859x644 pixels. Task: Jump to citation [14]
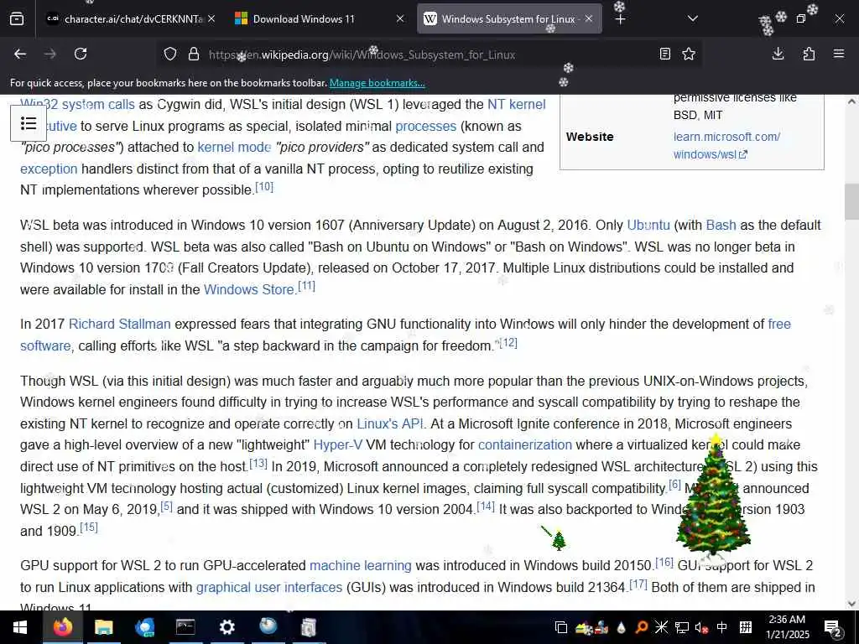486,506
